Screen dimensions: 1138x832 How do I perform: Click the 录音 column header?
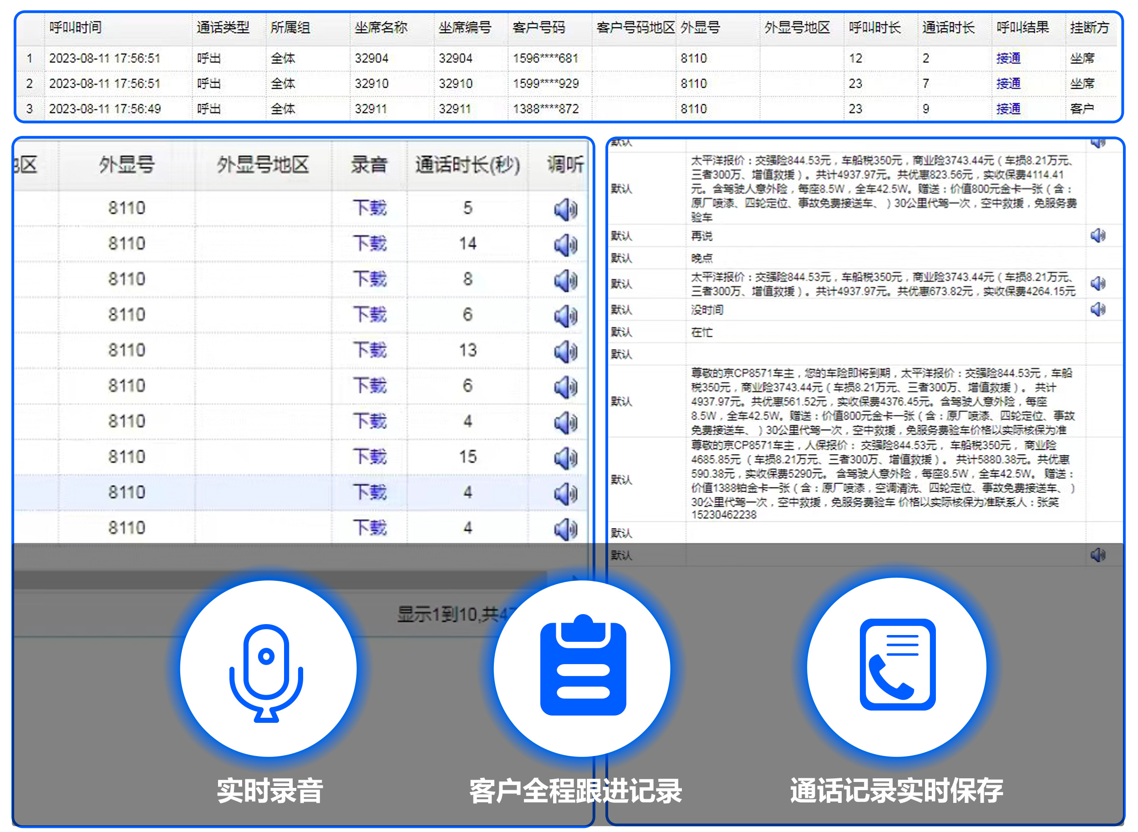[369, 165]
